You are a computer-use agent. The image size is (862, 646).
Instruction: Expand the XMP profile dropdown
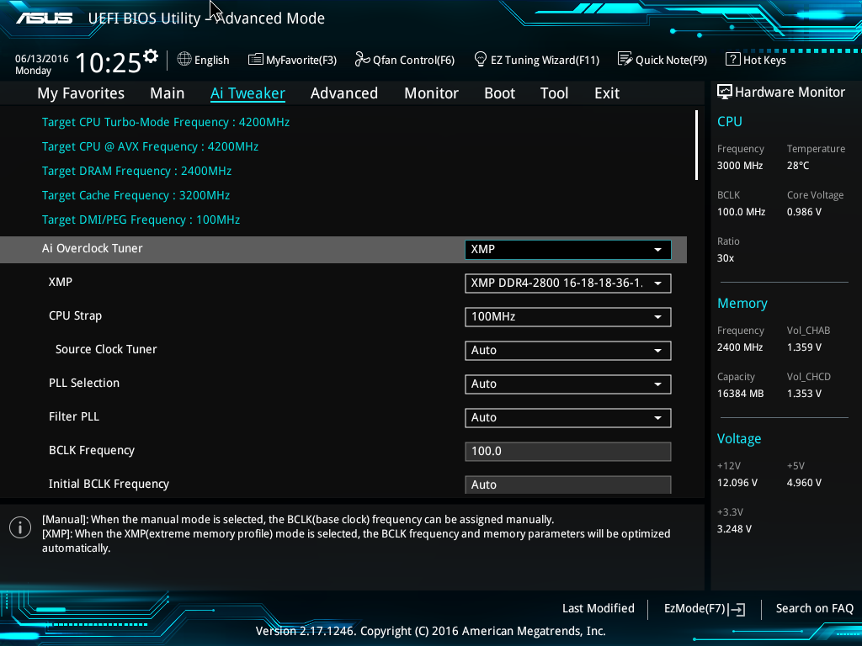pos(568,283)
